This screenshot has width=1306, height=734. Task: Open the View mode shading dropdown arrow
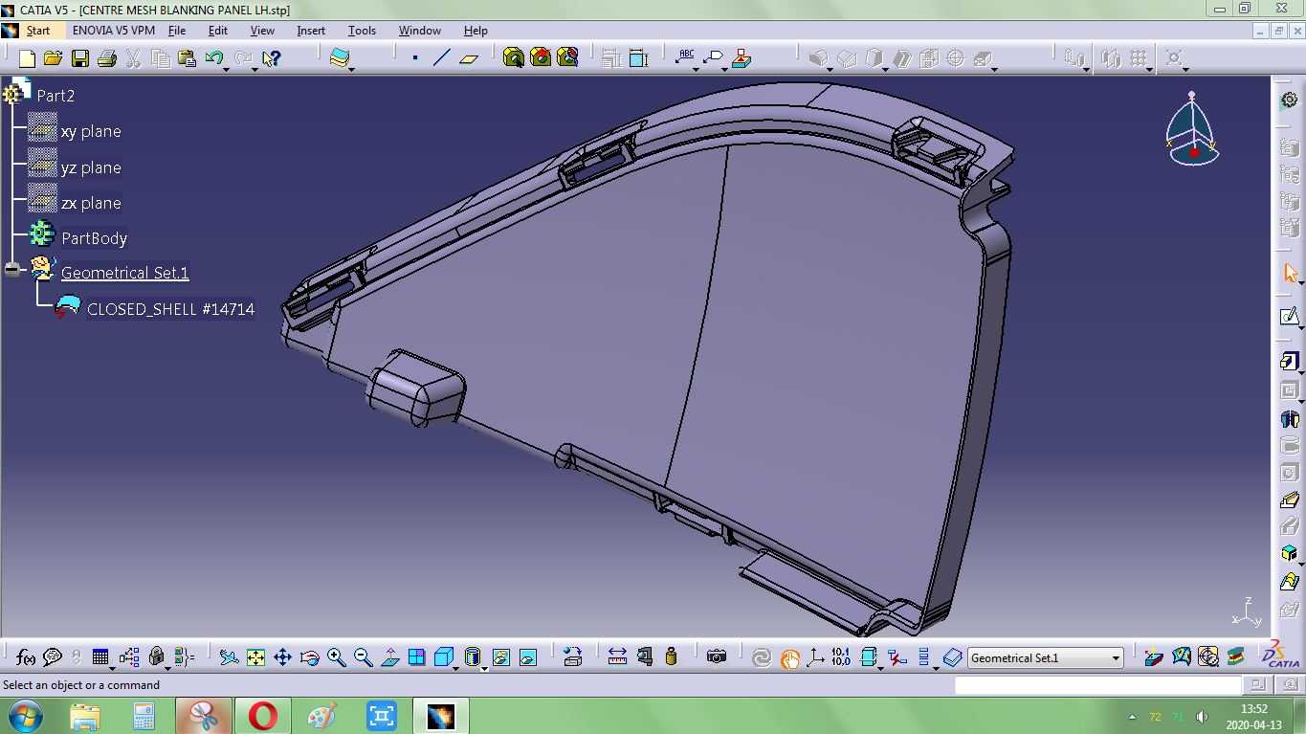[484, 667]
